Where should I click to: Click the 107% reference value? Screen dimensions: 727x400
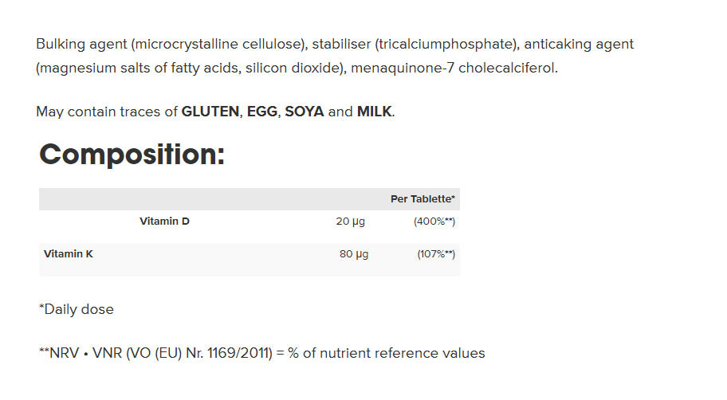436,254
